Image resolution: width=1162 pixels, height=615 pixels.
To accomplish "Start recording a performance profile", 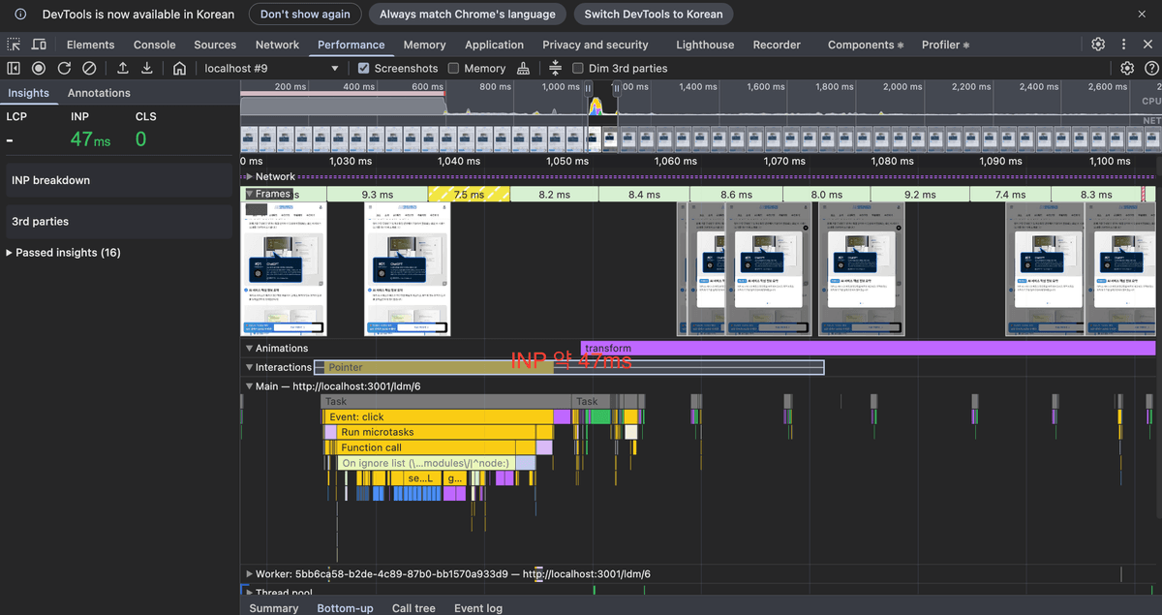I will (x=39, y=69).
